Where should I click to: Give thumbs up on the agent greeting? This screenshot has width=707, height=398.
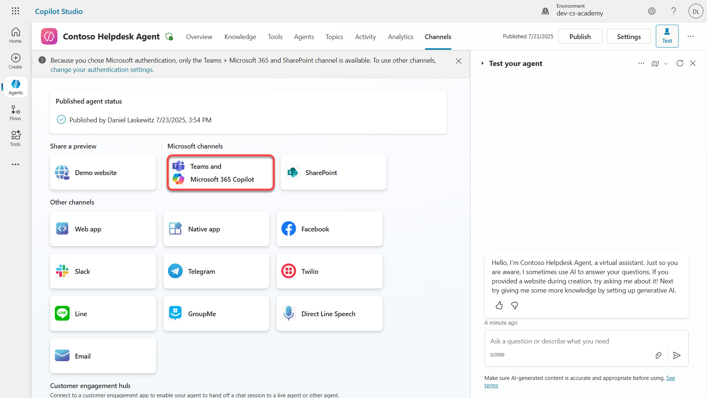(499, 306)
